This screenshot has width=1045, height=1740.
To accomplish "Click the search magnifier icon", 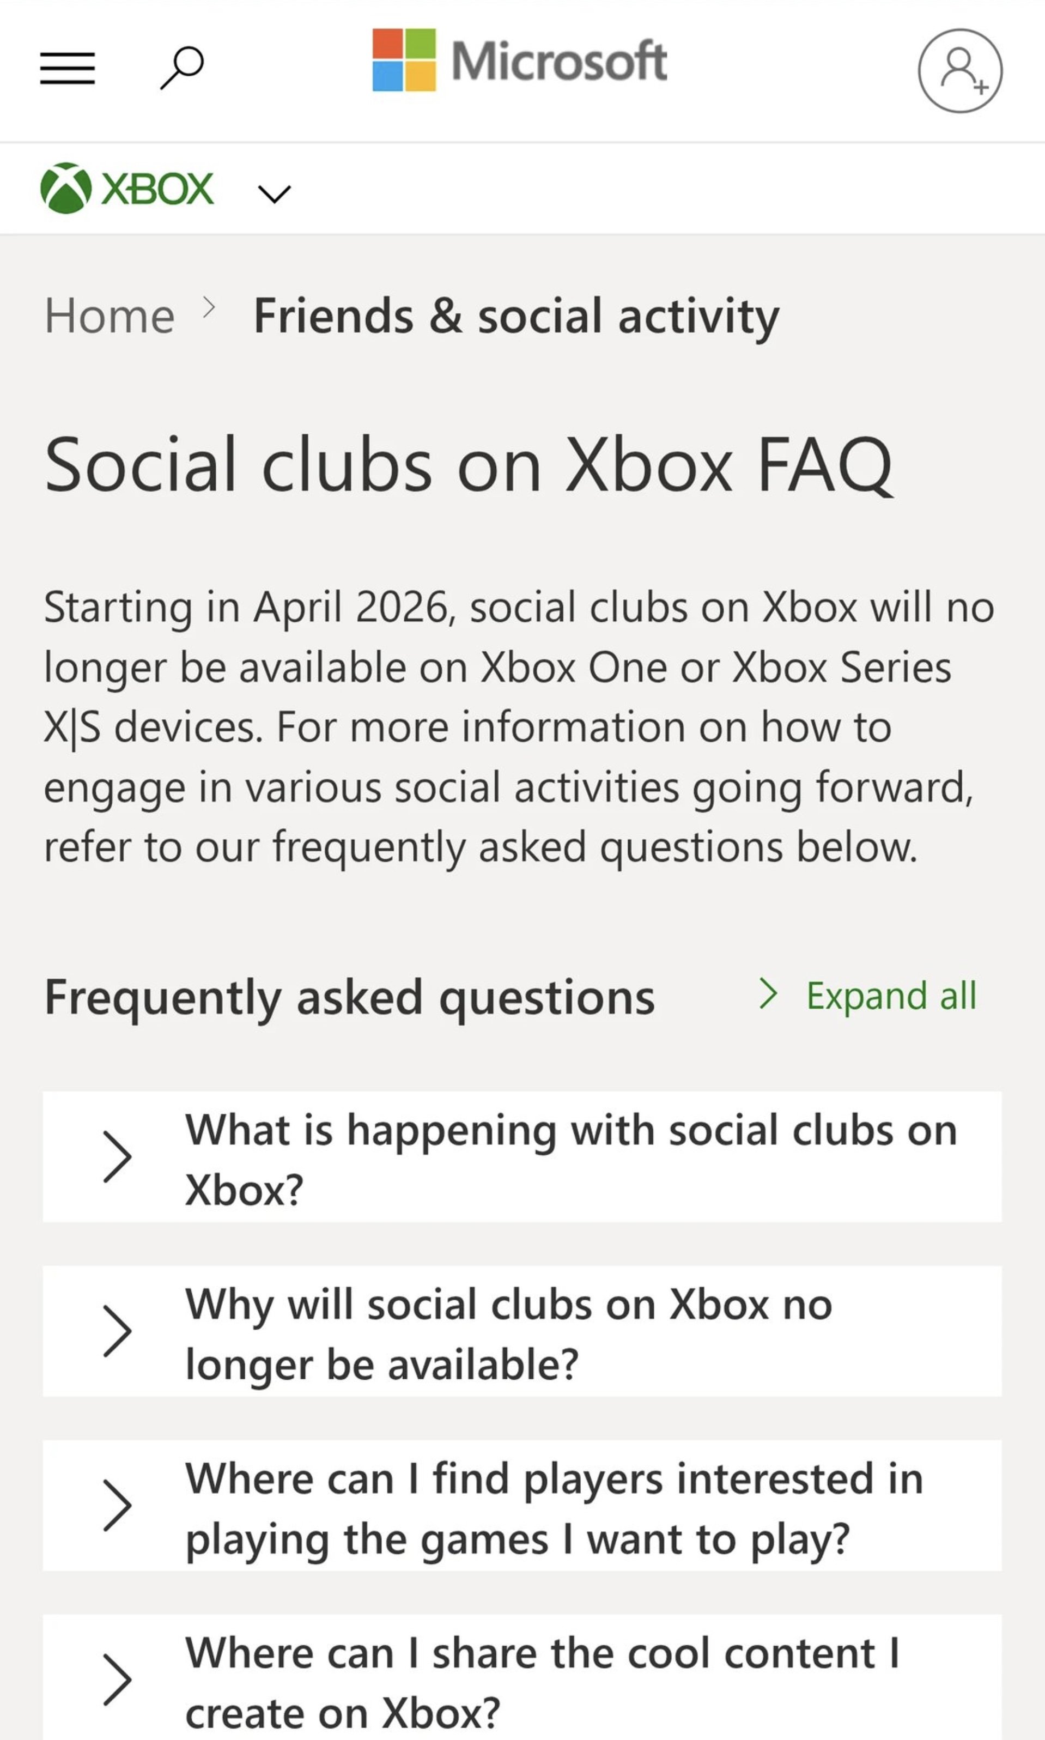I will point(183,68).
